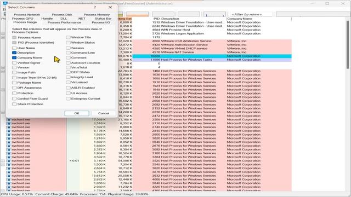Tick the Window Title checkbox
Viewport: 351px width, 197px height.
[x=68, y=37]
